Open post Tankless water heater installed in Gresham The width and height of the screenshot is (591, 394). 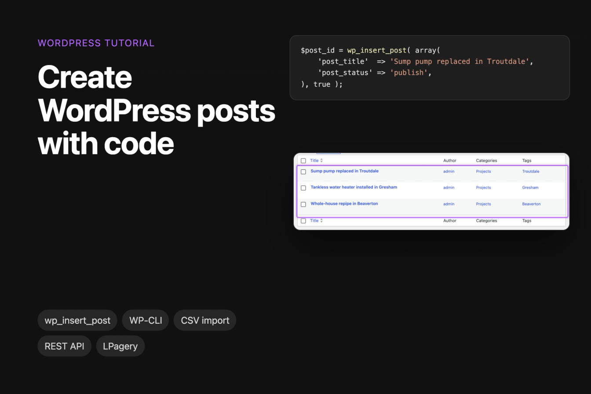[354, 187]
